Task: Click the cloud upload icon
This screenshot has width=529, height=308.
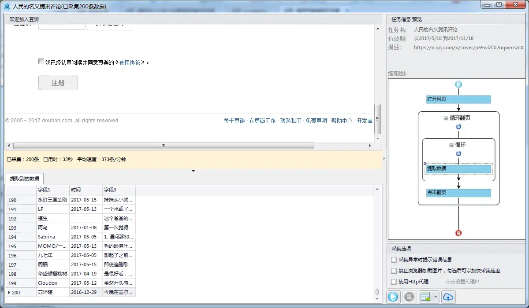Action: click(x=448, y=297)
